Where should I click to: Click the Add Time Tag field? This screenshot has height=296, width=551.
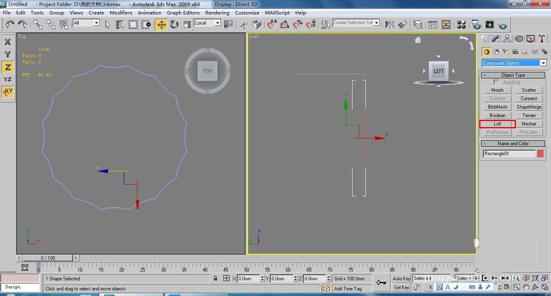tap(348, 289)
